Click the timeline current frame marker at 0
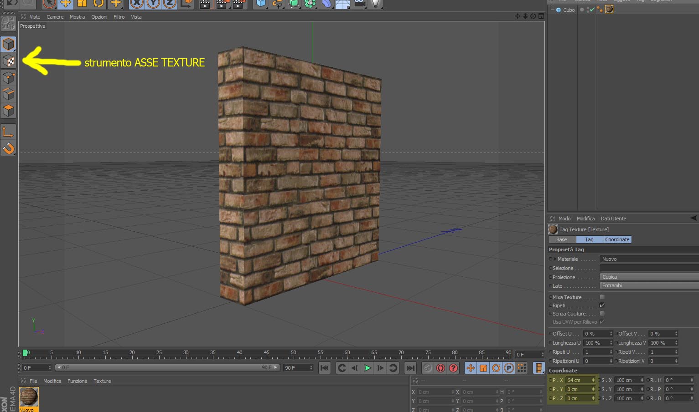699x412 pixels. [x=25, y=353]
